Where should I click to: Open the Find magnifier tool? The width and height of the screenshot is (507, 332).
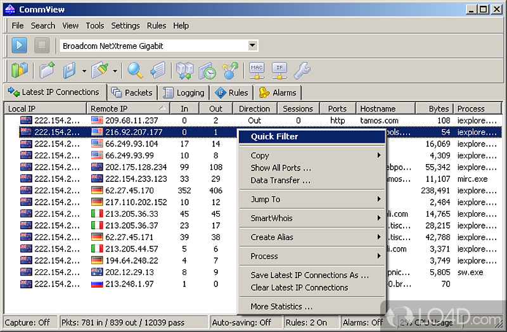click(x=135, y=70)
